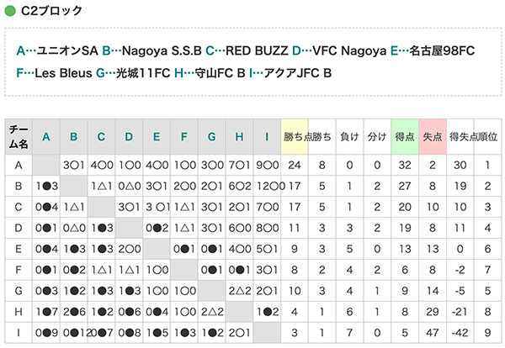This screenshot has width=505, height=348.
Task: Click the 得失点 column header
Action: coord(460,137)
